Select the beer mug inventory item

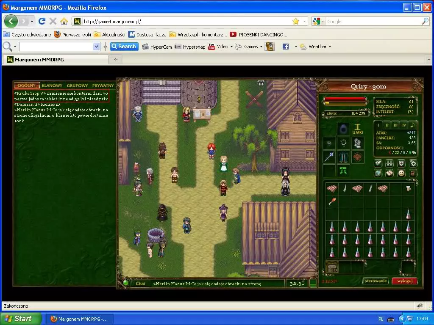408,189
